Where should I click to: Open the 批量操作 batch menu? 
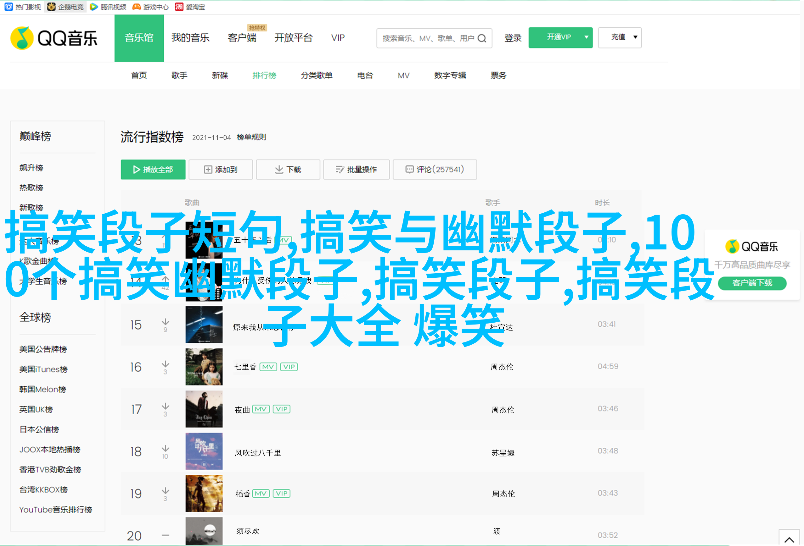pos(356,170)
